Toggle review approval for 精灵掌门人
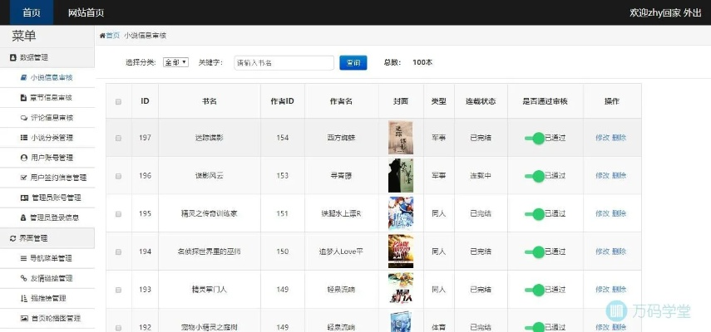The height and width of the screenshot is (332, 711). pos(535,290)
